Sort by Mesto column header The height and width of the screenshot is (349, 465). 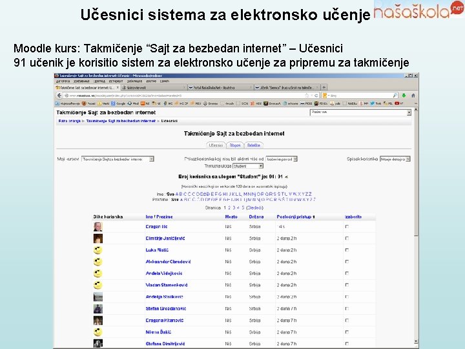coord(231,217)
